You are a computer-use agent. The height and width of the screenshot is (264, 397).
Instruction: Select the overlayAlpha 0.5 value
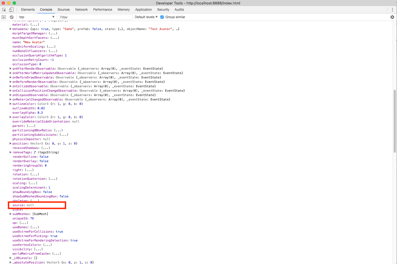coord(40,113)
